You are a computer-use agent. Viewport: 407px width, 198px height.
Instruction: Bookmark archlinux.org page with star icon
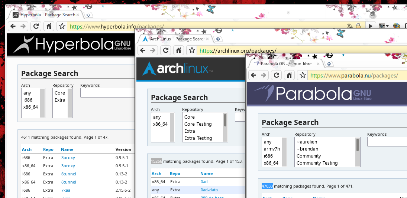tap(191, 50)
